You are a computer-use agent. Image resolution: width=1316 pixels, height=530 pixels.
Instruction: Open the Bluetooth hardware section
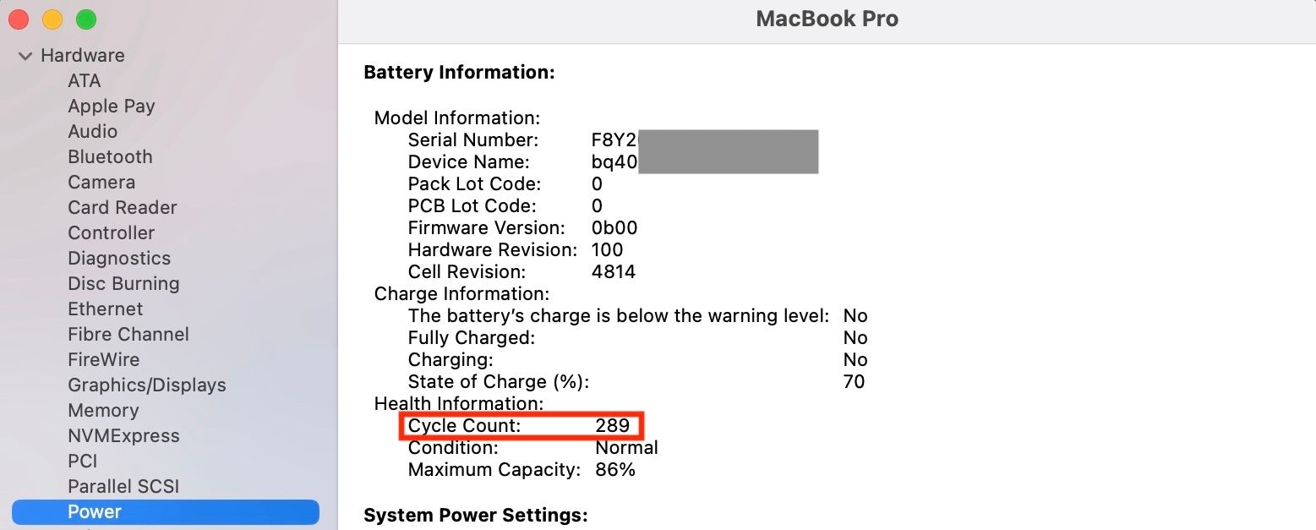(x=110, y=156)
